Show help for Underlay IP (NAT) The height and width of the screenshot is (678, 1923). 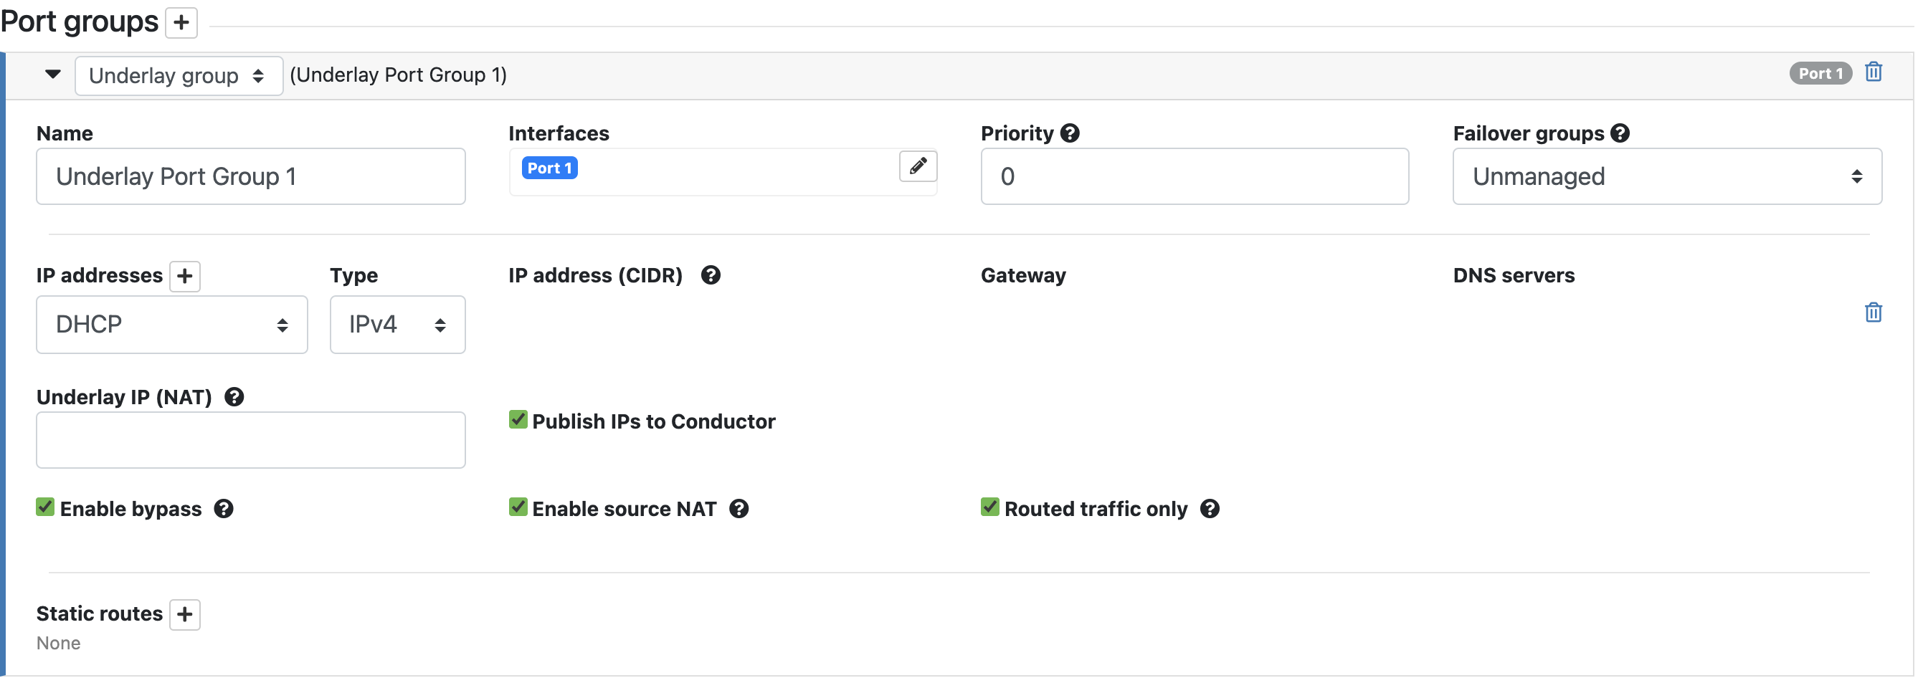click(x=234, y=397)
